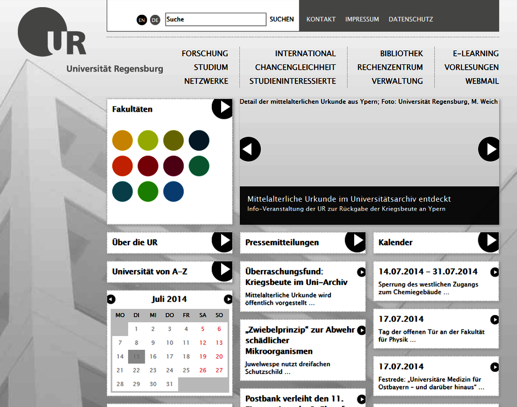Click the UR university logo
Image resolution: width=517 pixels, height=407 pixels.
point(53,32)
